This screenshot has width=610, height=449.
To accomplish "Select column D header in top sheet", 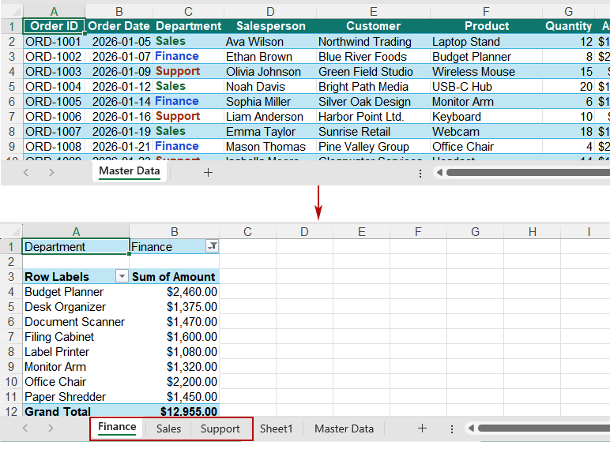I will point(270,12).
